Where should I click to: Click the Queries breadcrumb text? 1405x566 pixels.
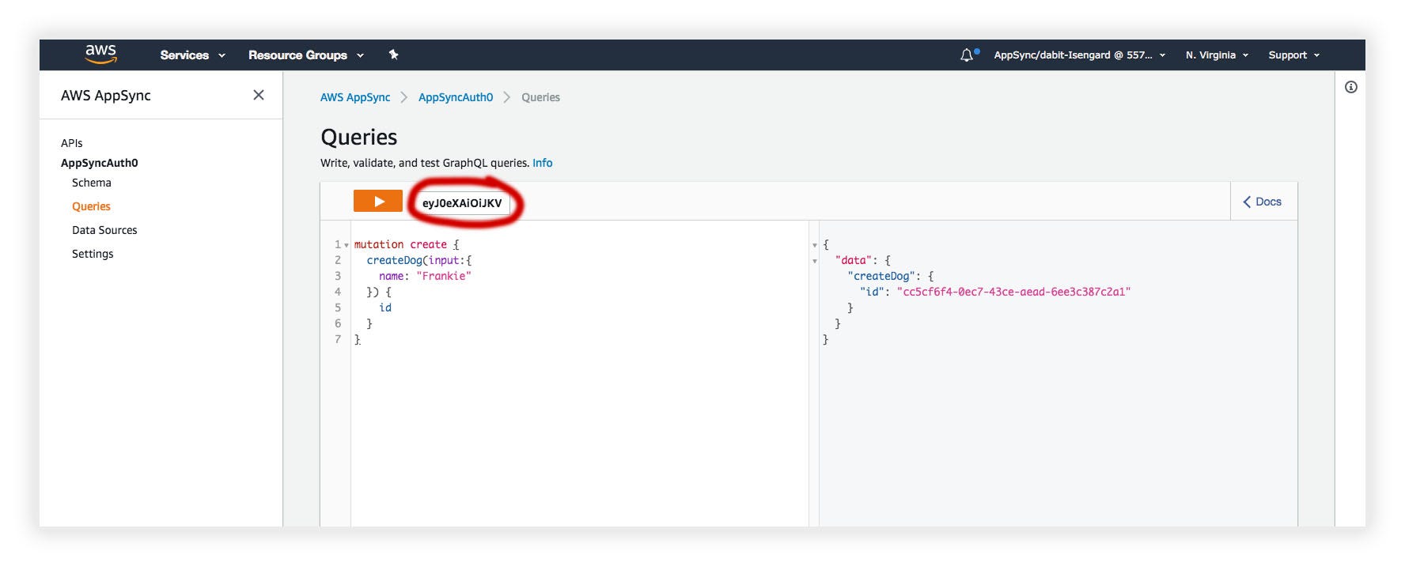point(540,97)
